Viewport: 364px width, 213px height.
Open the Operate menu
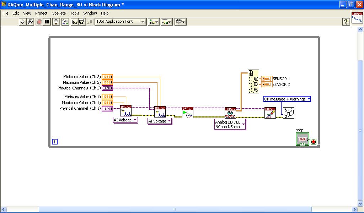(58, 13)
